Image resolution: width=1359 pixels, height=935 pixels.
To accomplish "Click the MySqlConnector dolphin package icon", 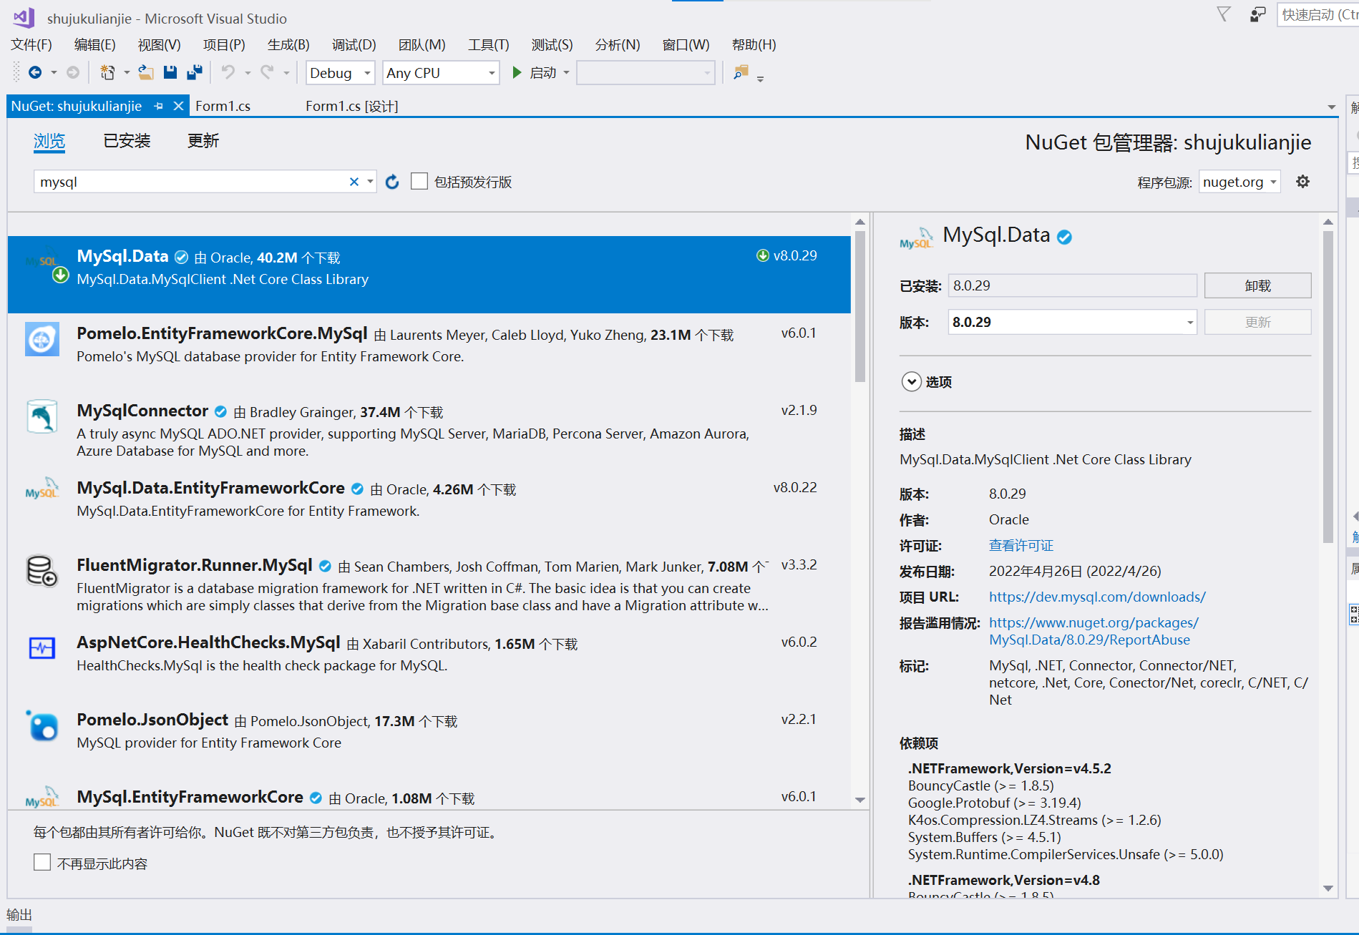I will point(42,416).
